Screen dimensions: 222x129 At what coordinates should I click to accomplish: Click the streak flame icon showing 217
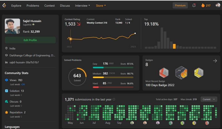pos(203,5)
